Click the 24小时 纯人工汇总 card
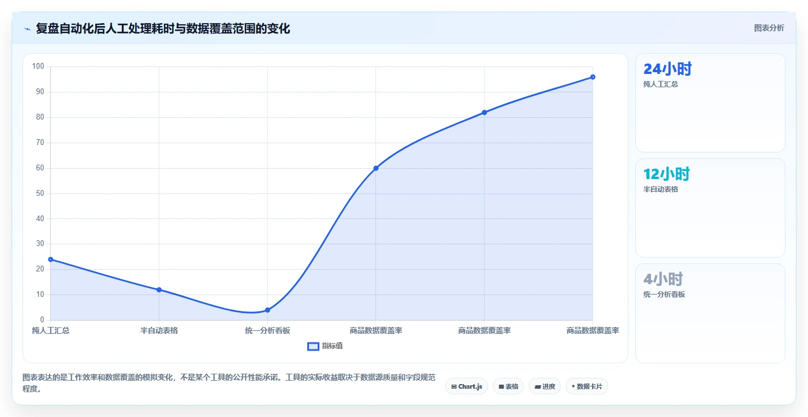The image size is (808, 417). (710, 103)
